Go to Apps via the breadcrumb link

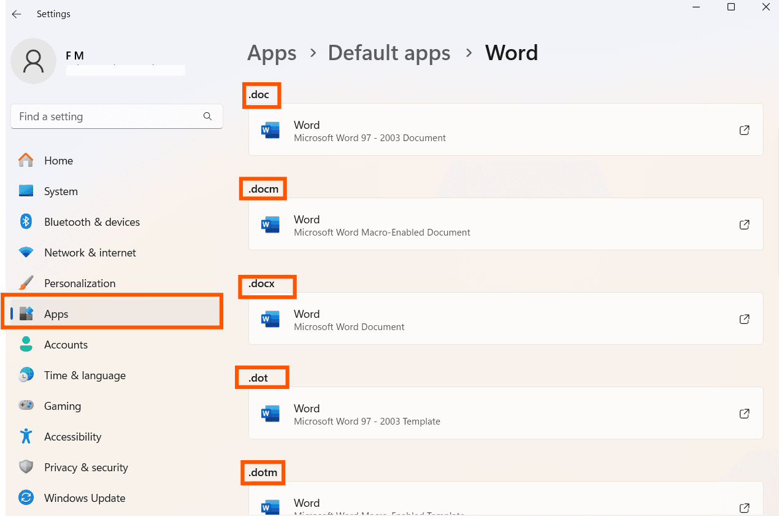click(x=272, y=53)
